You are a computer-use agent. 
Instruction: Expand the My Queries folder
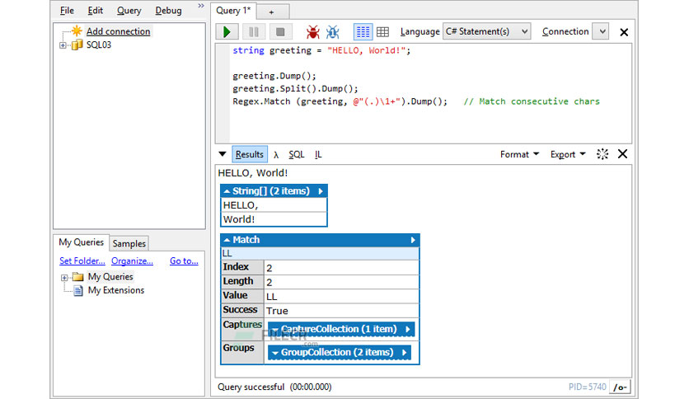point(64,277)
